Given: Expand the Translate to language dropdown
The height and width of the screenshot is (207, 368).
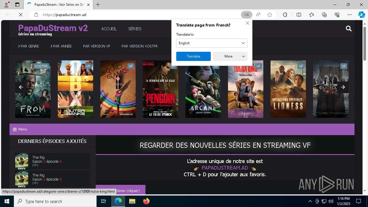Looking at the screenshot, I should 212,43.
